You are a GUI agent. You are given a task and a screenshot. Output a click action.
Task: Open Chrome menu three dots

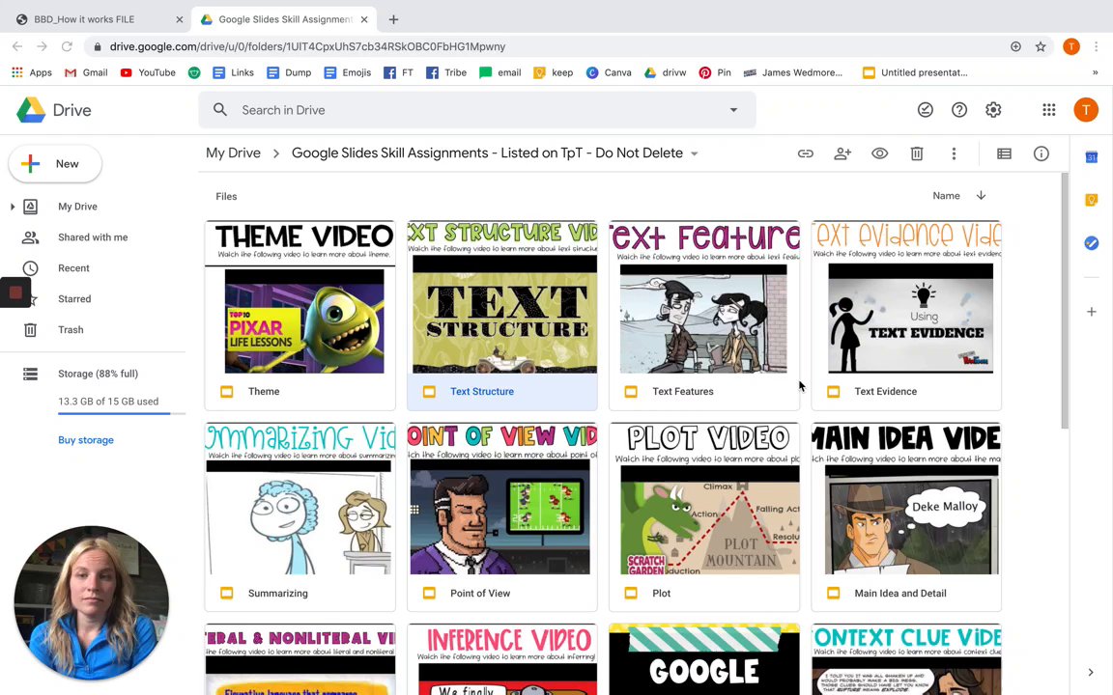tap(1096, 46)
